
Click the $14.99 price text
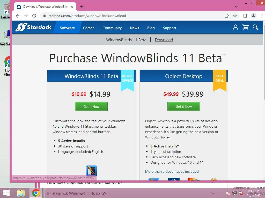pyautogui.click(x=100, y=94)
